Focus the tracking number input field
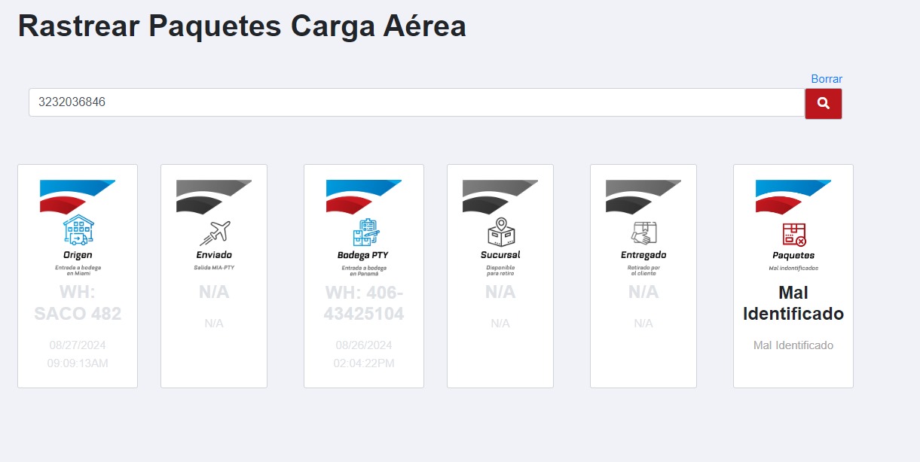Screen dimensions: 920x462 (417, 102)
